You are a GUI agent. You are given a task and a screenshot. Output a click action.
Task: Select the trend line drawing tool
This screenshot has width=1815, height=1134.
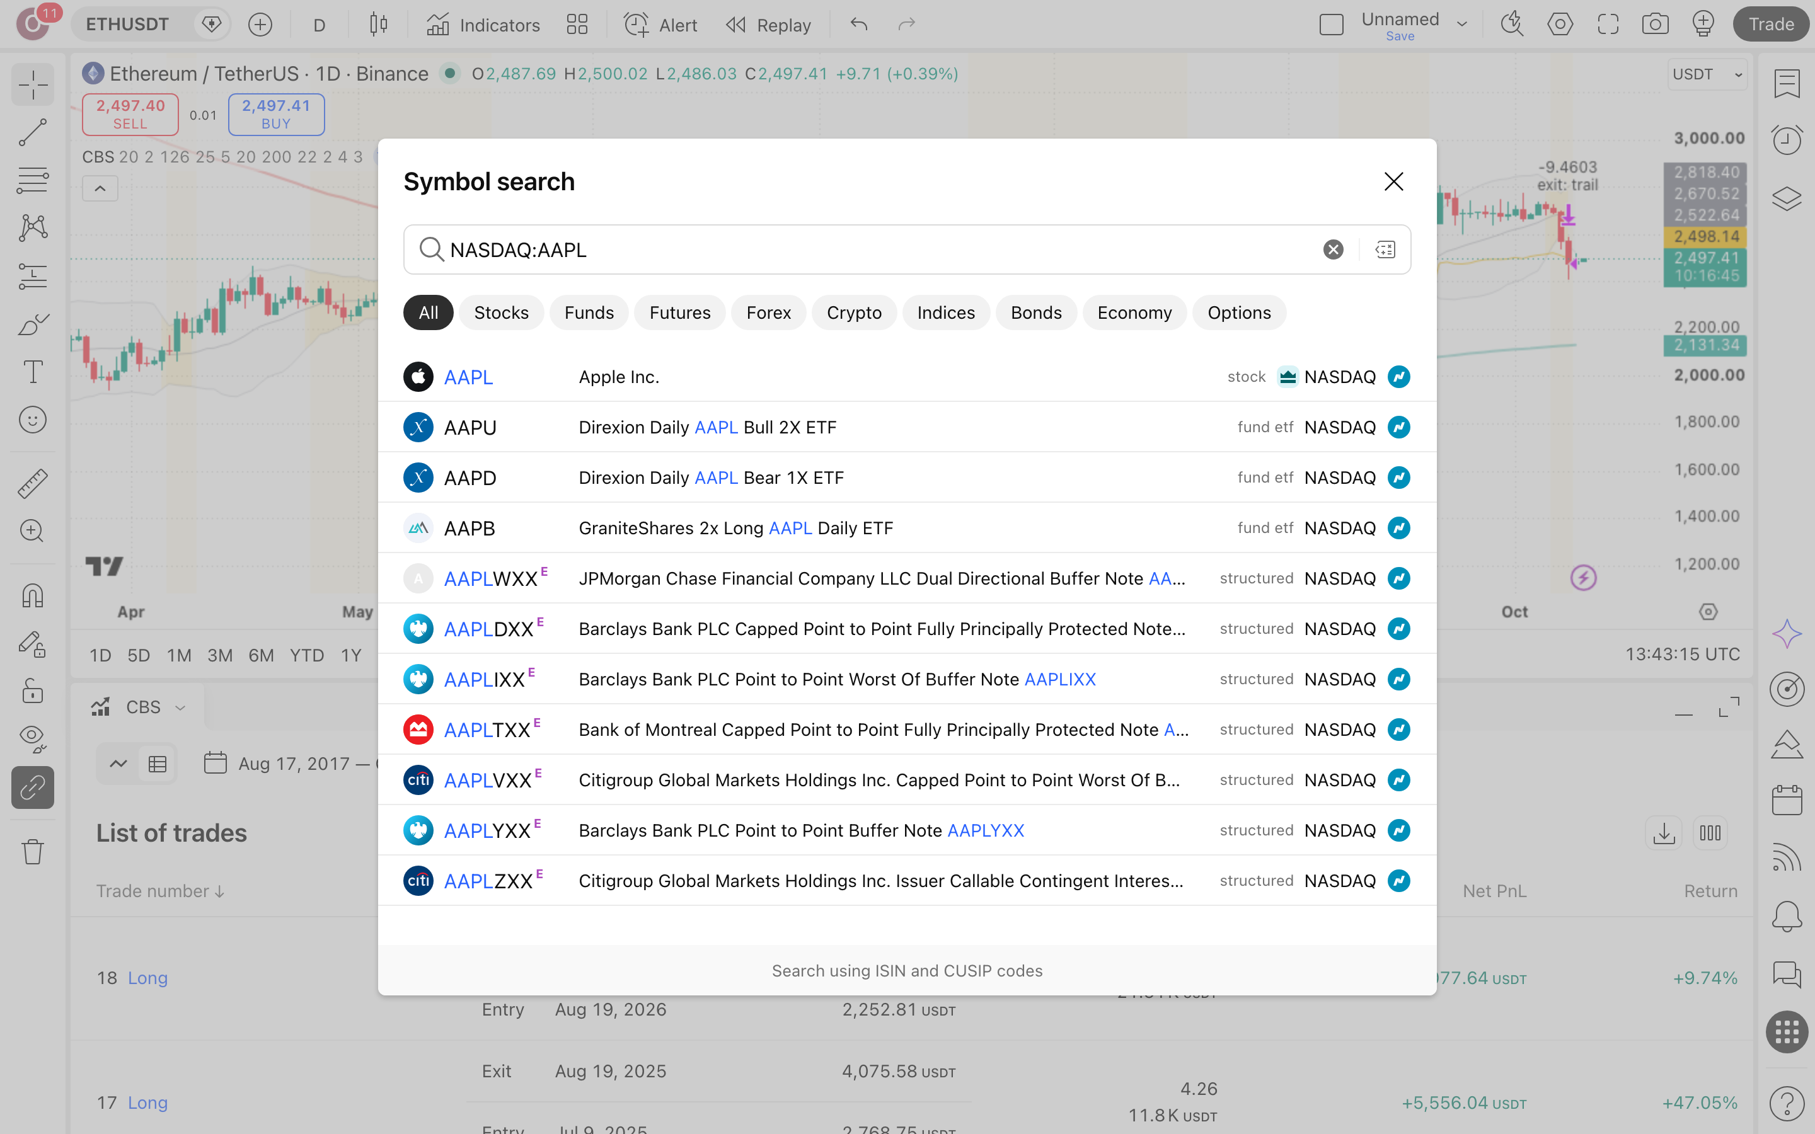tap(32, 132)
